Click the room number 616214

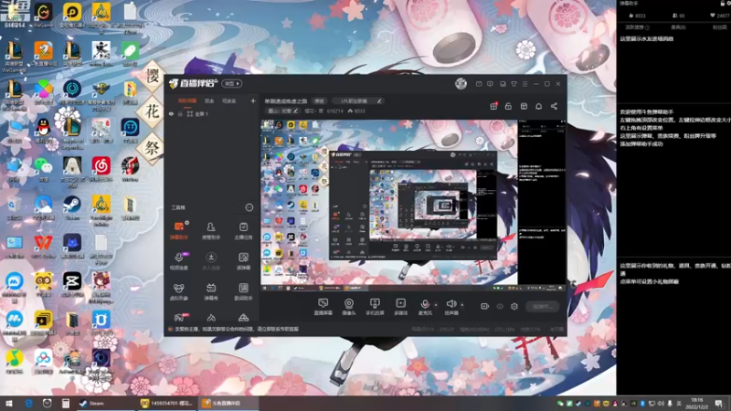[334, 111]
